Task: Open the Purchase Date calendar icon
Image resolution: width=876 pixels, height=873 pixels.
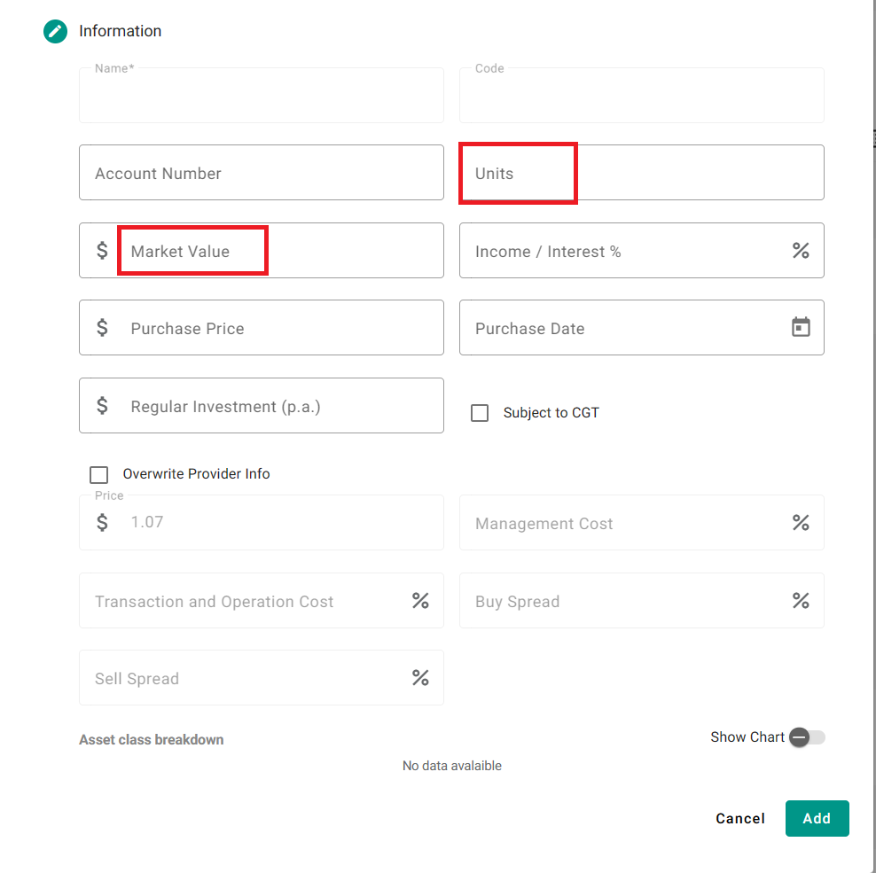Action: coord(801,327)
